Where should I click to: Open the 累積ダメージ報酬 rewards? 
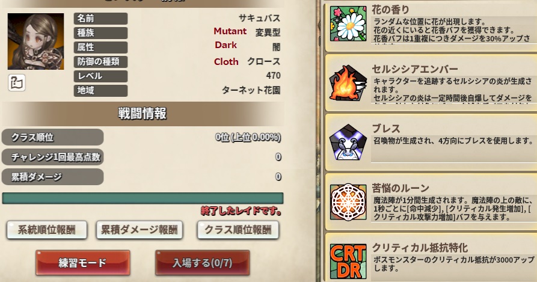tap(139, 230)
